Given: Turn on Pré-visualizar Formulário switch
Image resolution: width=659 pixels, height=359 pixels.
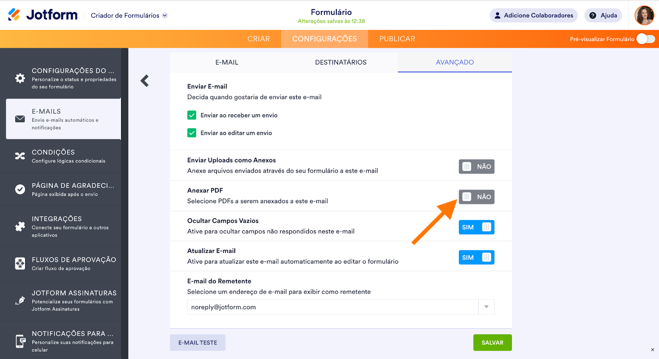Looking at the screenshot, I should click(x=645, y=39).
